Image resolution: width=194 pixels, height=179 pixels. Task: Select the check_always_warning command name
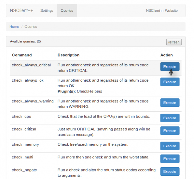tap(33, 101)
